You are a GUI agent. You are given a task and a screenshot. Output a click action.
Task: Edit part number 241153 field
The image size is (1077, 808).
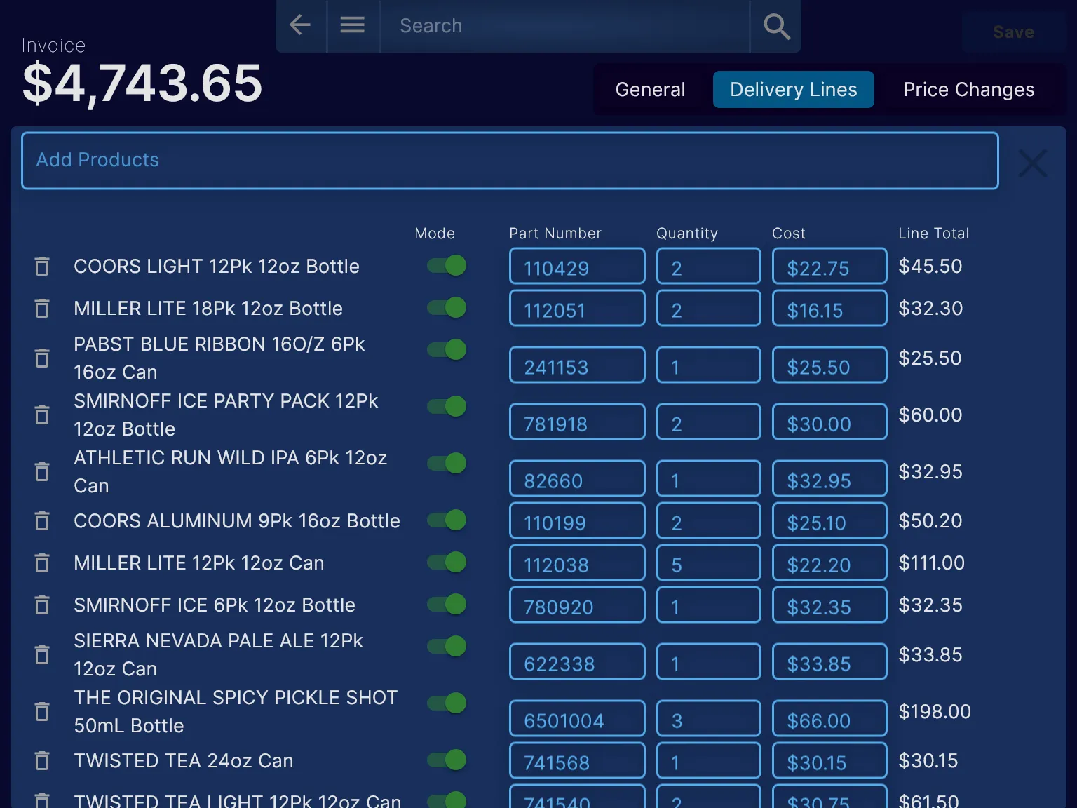(577, 365)
